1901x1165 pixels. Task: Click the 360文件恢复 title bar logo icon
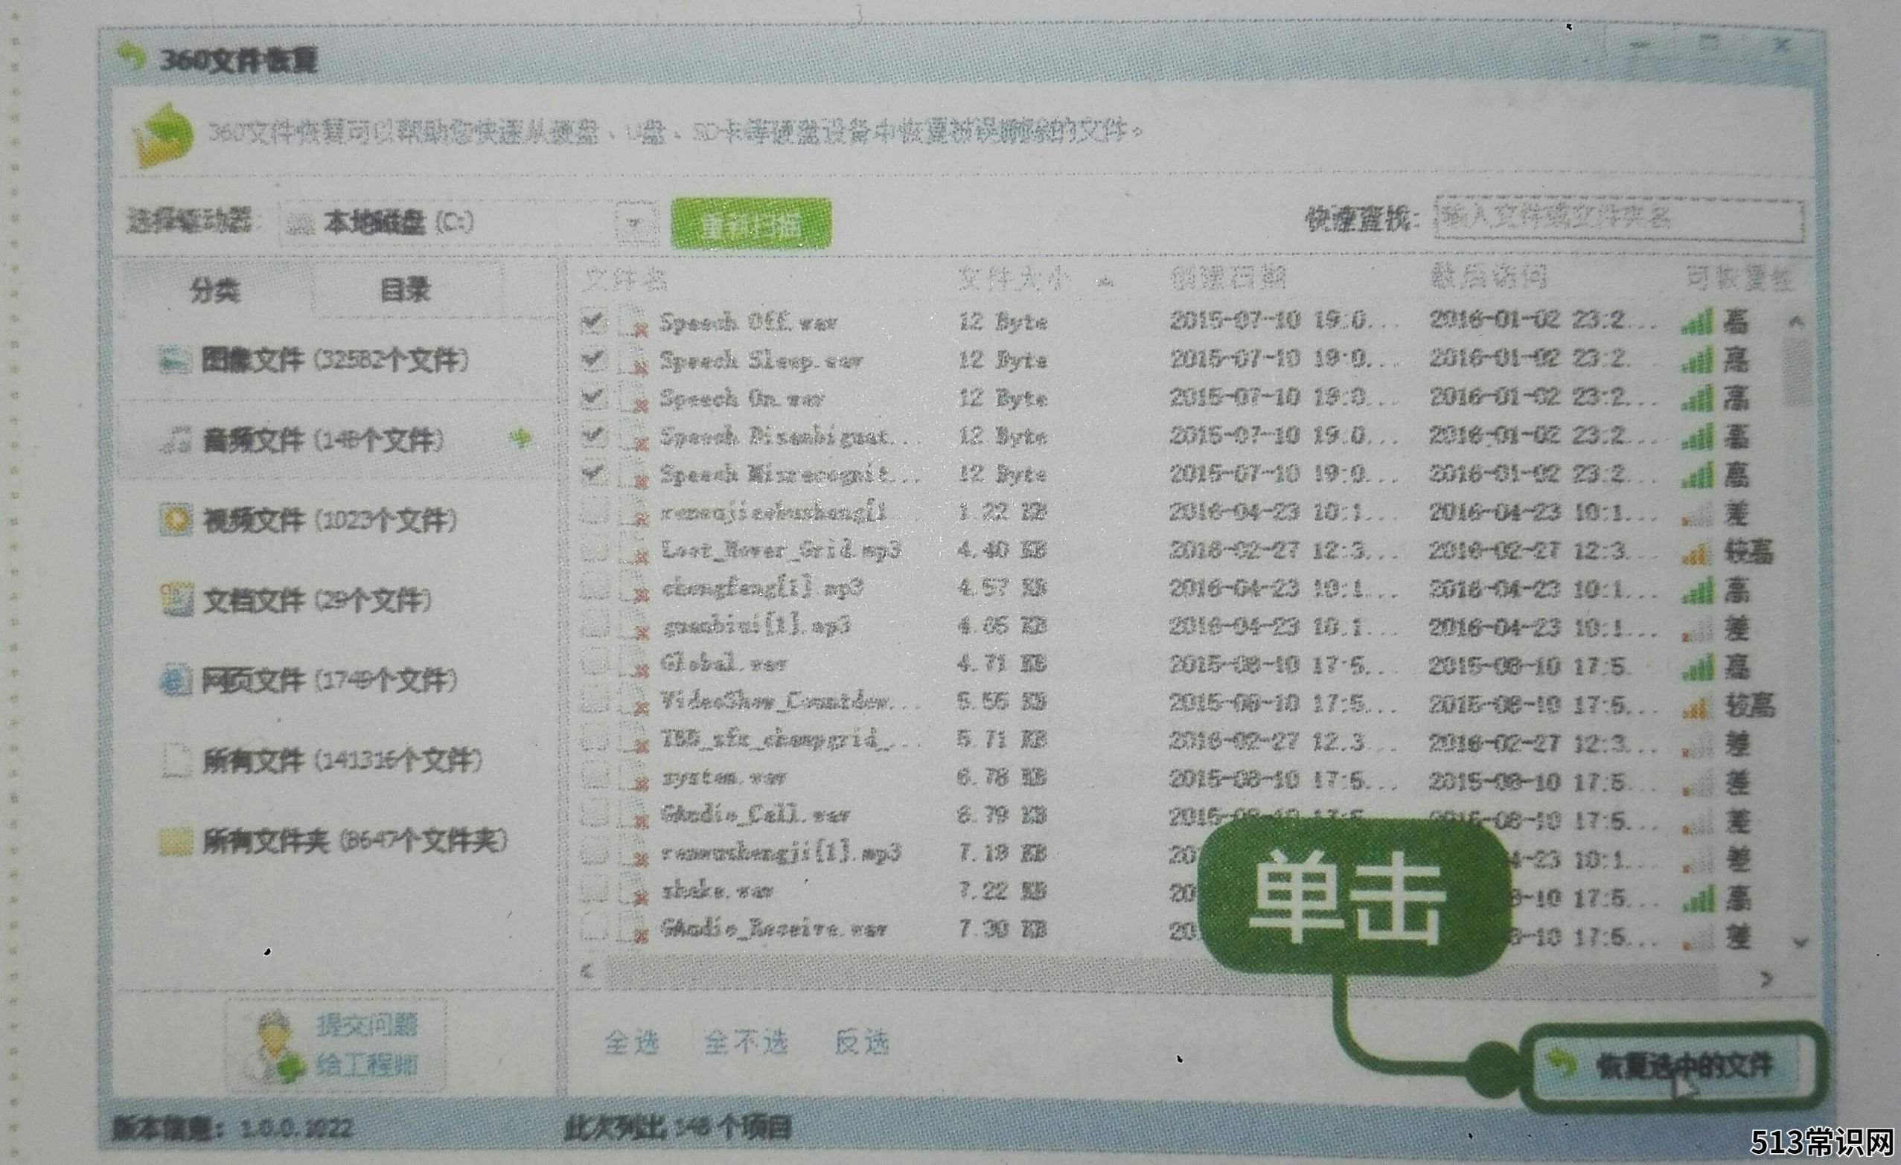pyautogui.click(x=132, y=57)
